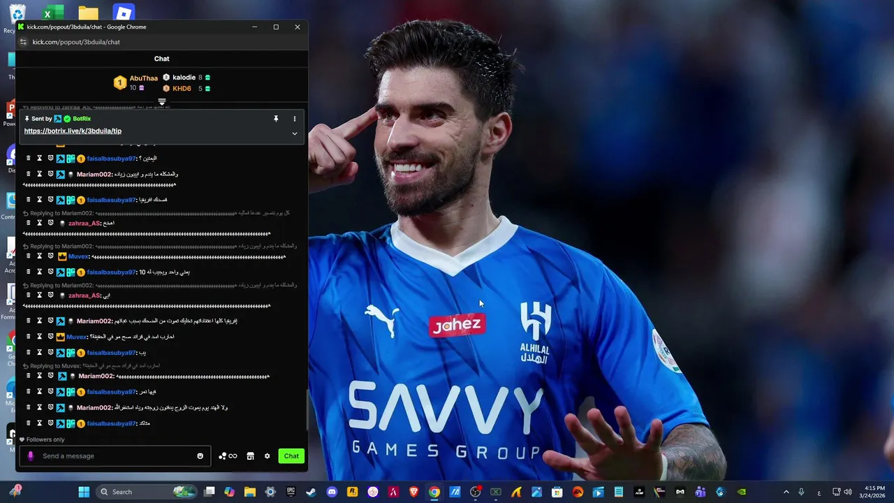Open the botrix.live tip link
Viewport: 894px width, 503px height.
point(73,131)
